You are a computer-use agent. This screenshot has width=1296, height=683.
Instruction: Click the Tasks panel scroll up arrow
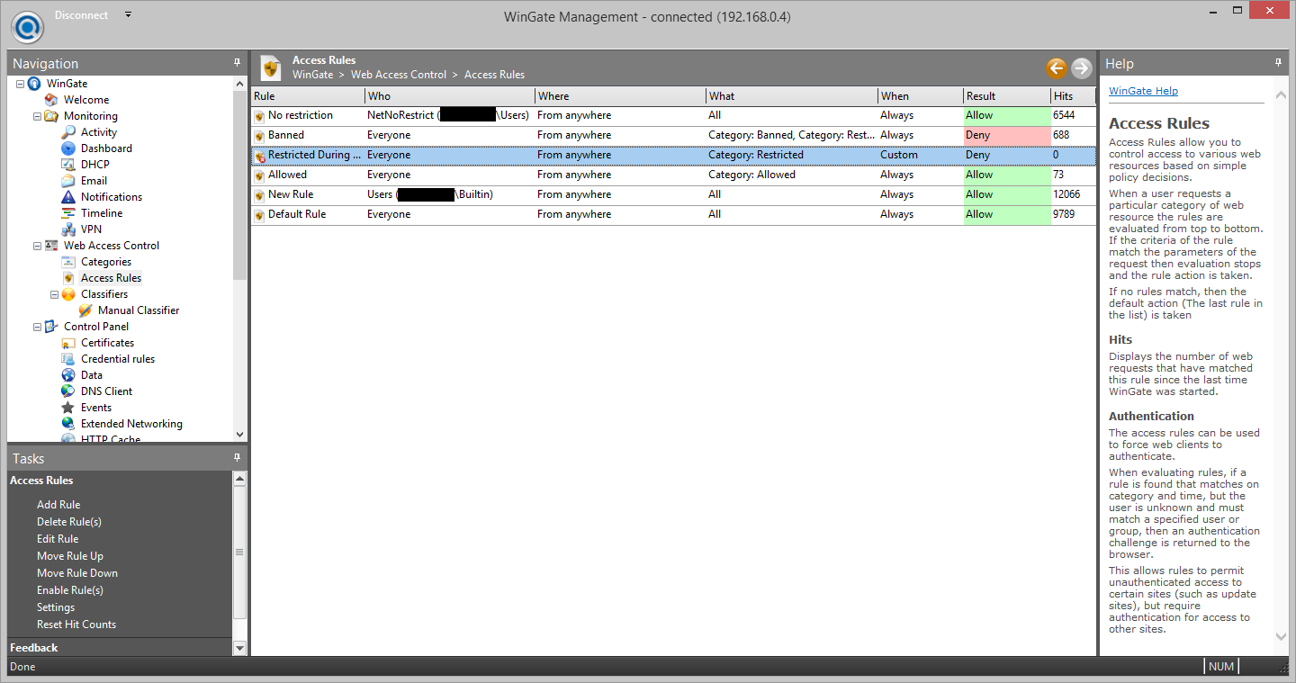tap(239, 480)
